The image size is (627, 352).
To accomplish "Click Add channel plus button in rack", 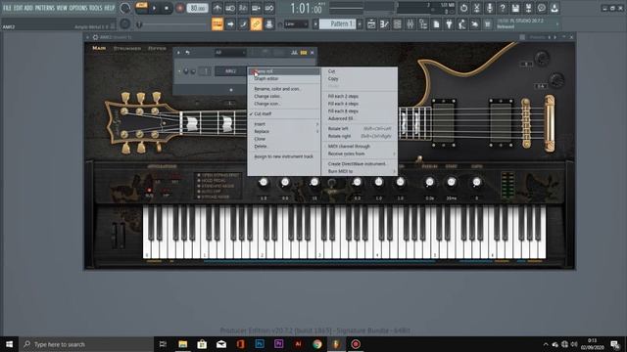I will [x=231, y=90].
